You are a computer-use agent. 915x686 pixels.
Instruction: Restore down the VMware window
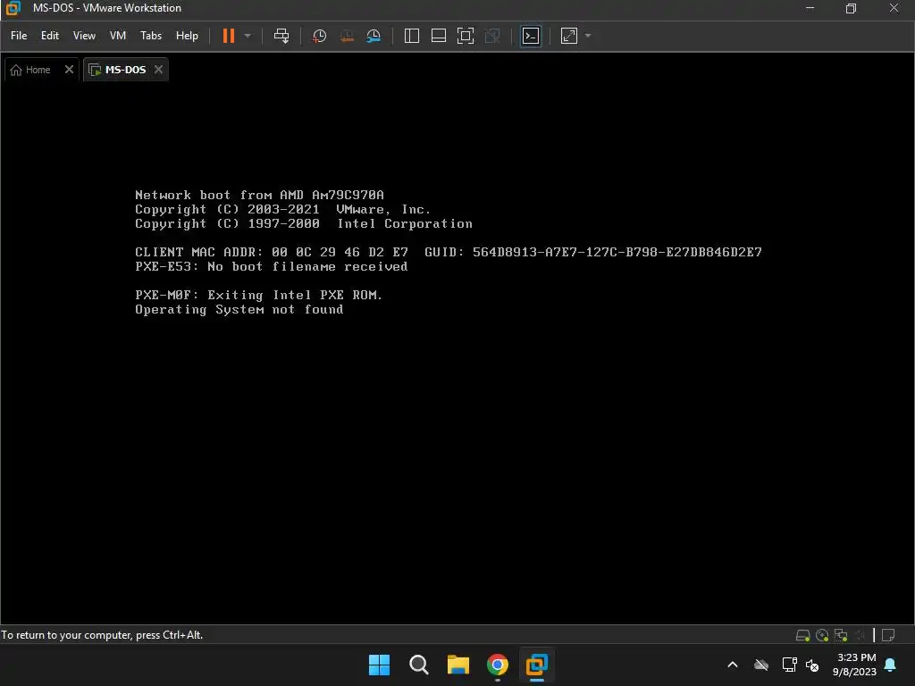pos(851,8)
